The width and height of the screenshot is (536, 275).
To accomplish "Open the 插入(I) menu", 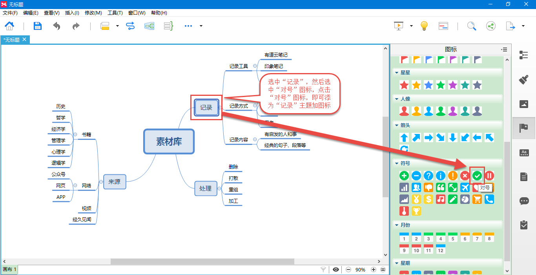I will [x=72, y=13].
